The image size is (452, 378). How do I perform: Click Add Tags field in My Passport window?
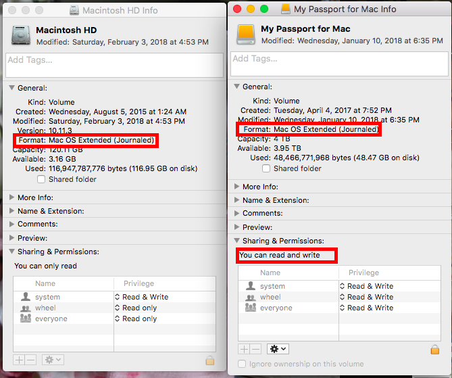(339, 64)
